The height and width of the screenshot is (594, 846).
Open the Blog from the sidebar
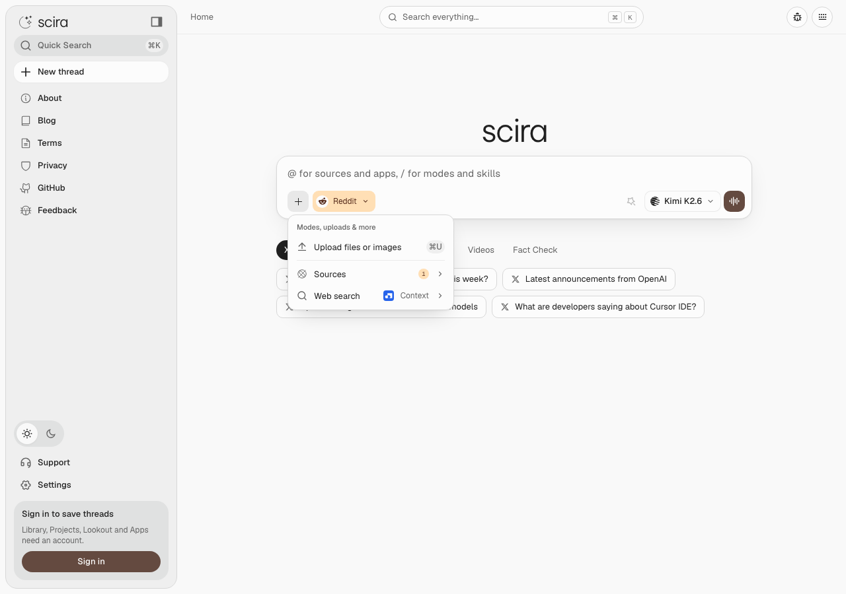91,121
